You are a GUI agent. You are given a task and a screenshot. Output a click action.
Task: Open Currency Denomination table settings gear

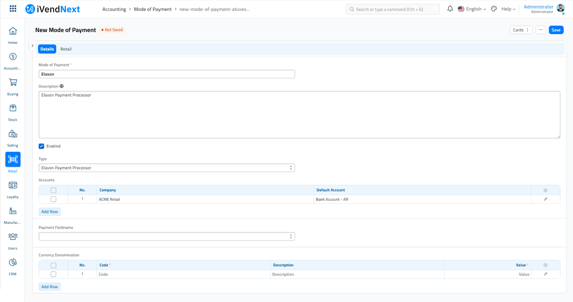545,265
